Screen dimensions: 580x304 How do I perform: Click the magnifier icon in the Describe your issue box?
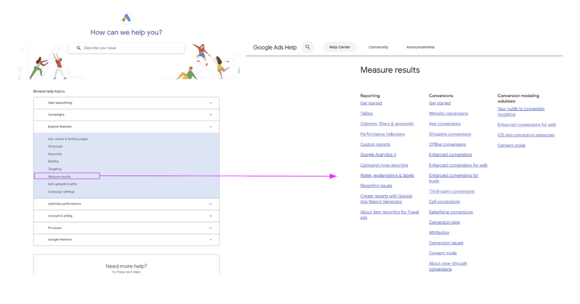point(78,48)
